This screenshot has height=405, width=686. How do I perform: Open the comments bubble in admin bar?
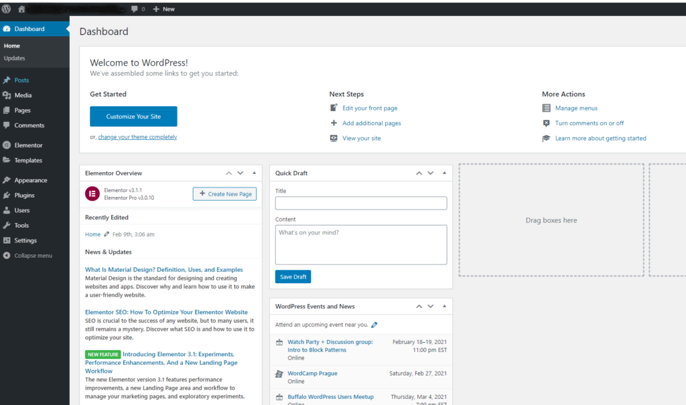tap(138, 9)
